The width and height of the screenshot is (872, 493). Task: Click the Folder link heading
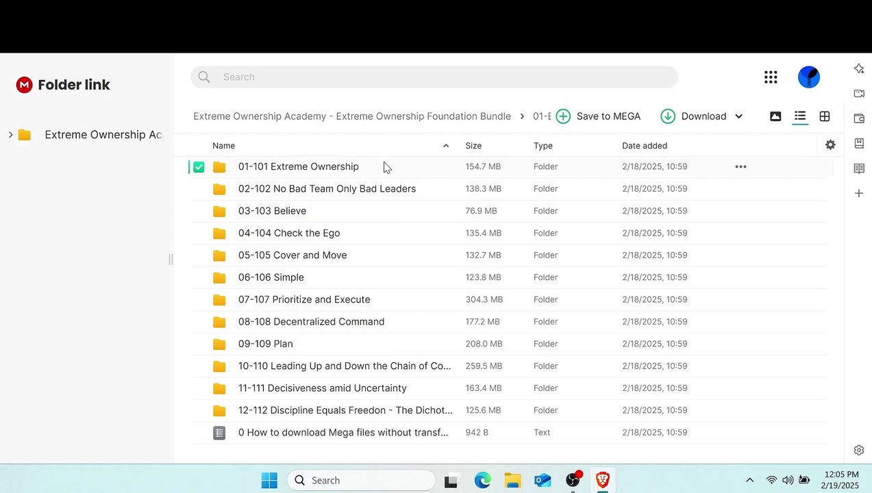click(74, 85)
